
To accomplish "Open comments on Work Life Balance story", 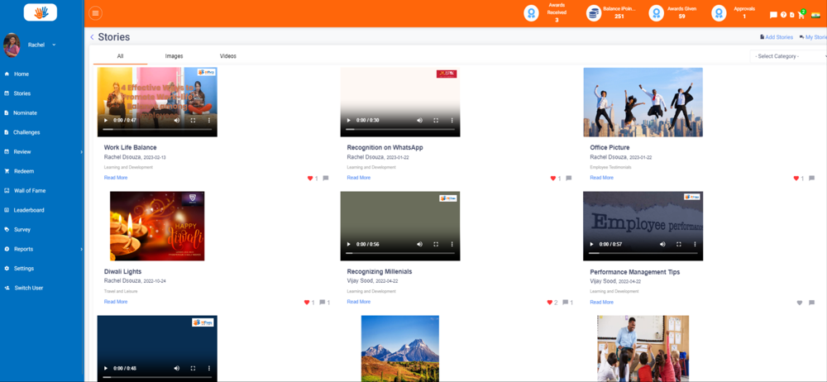I will point(325,179).
